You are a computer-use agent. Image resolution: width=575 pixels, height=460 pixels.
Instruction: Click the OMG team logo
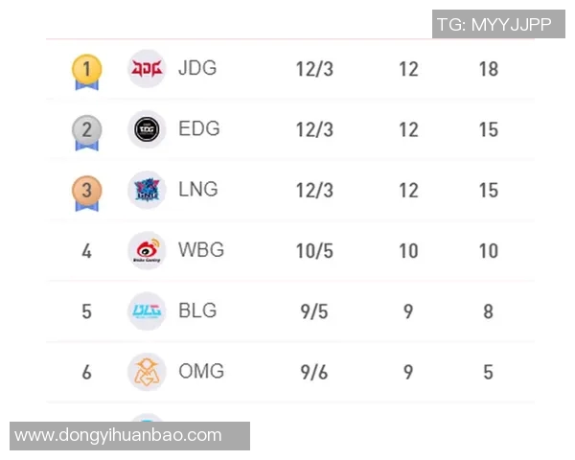tap(147, 371)
